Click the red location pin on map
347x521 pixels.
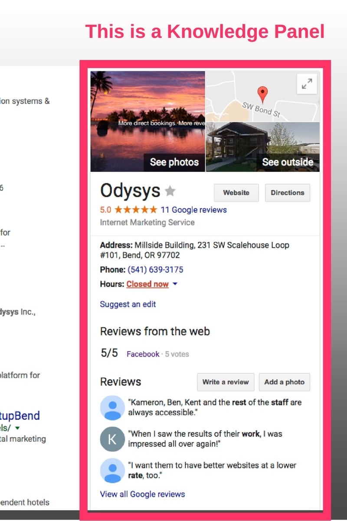coord(262,94)
